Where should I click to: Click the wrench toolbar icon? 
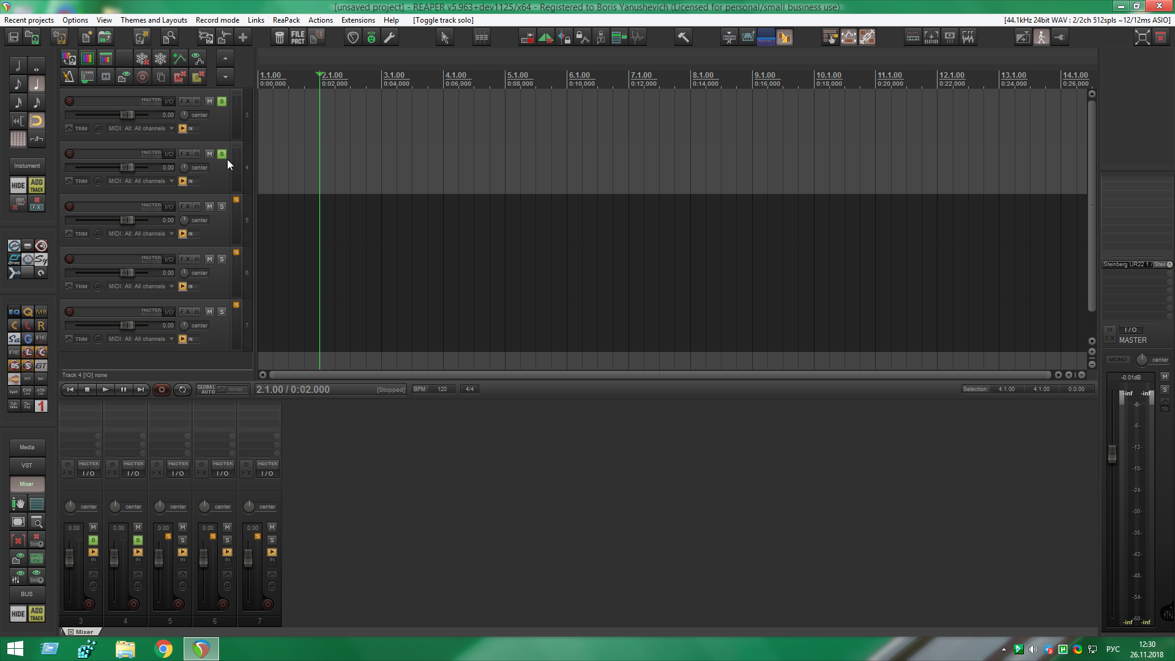389,38
